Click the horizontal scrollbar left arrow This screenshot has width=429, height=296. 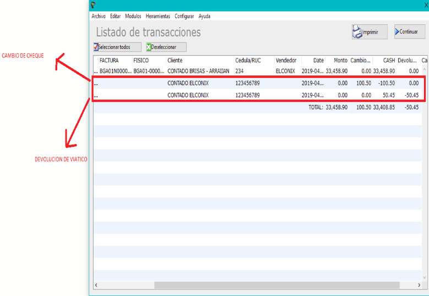coord(96,285)
